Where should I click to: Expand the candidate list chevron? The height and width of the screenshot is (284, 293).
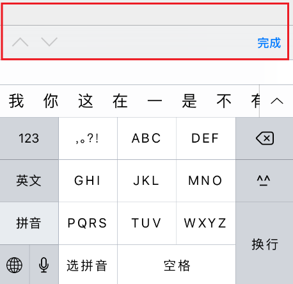pos(277,101)
